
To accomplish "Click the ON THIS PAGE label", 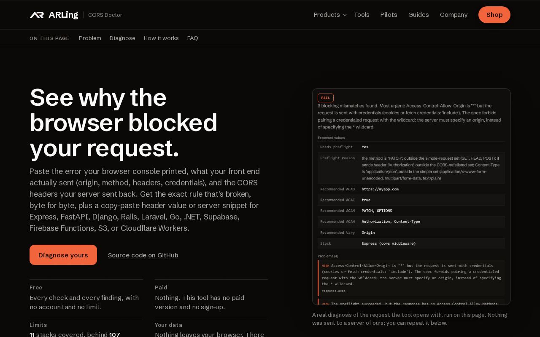I will click(x=49, y=38).
